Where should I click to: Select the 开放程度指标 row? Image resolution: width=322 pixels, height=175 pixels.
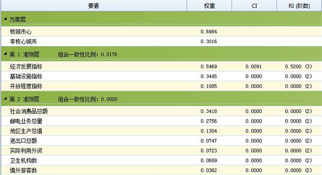(x=26, y=86)
